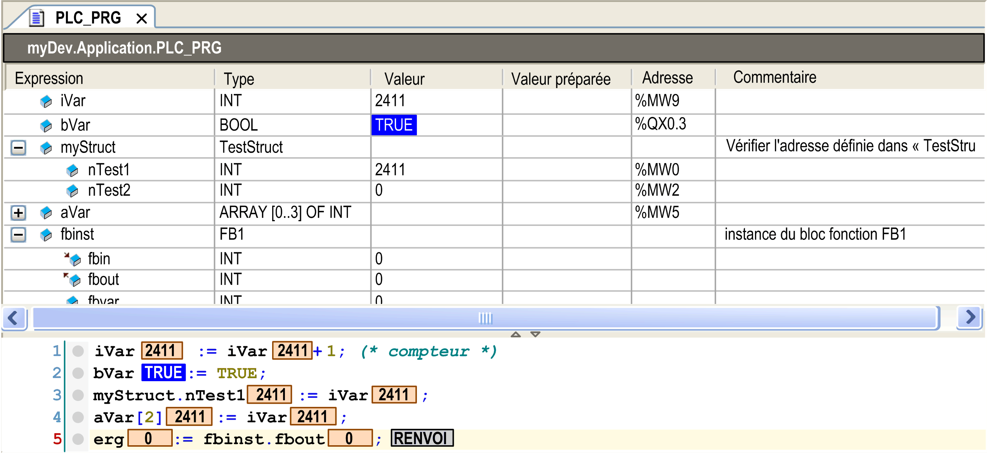The width and height of the screenshot is (988, 453).
Task: Click the TRUE value cell of bVar
Action: (x=394, y=125)
